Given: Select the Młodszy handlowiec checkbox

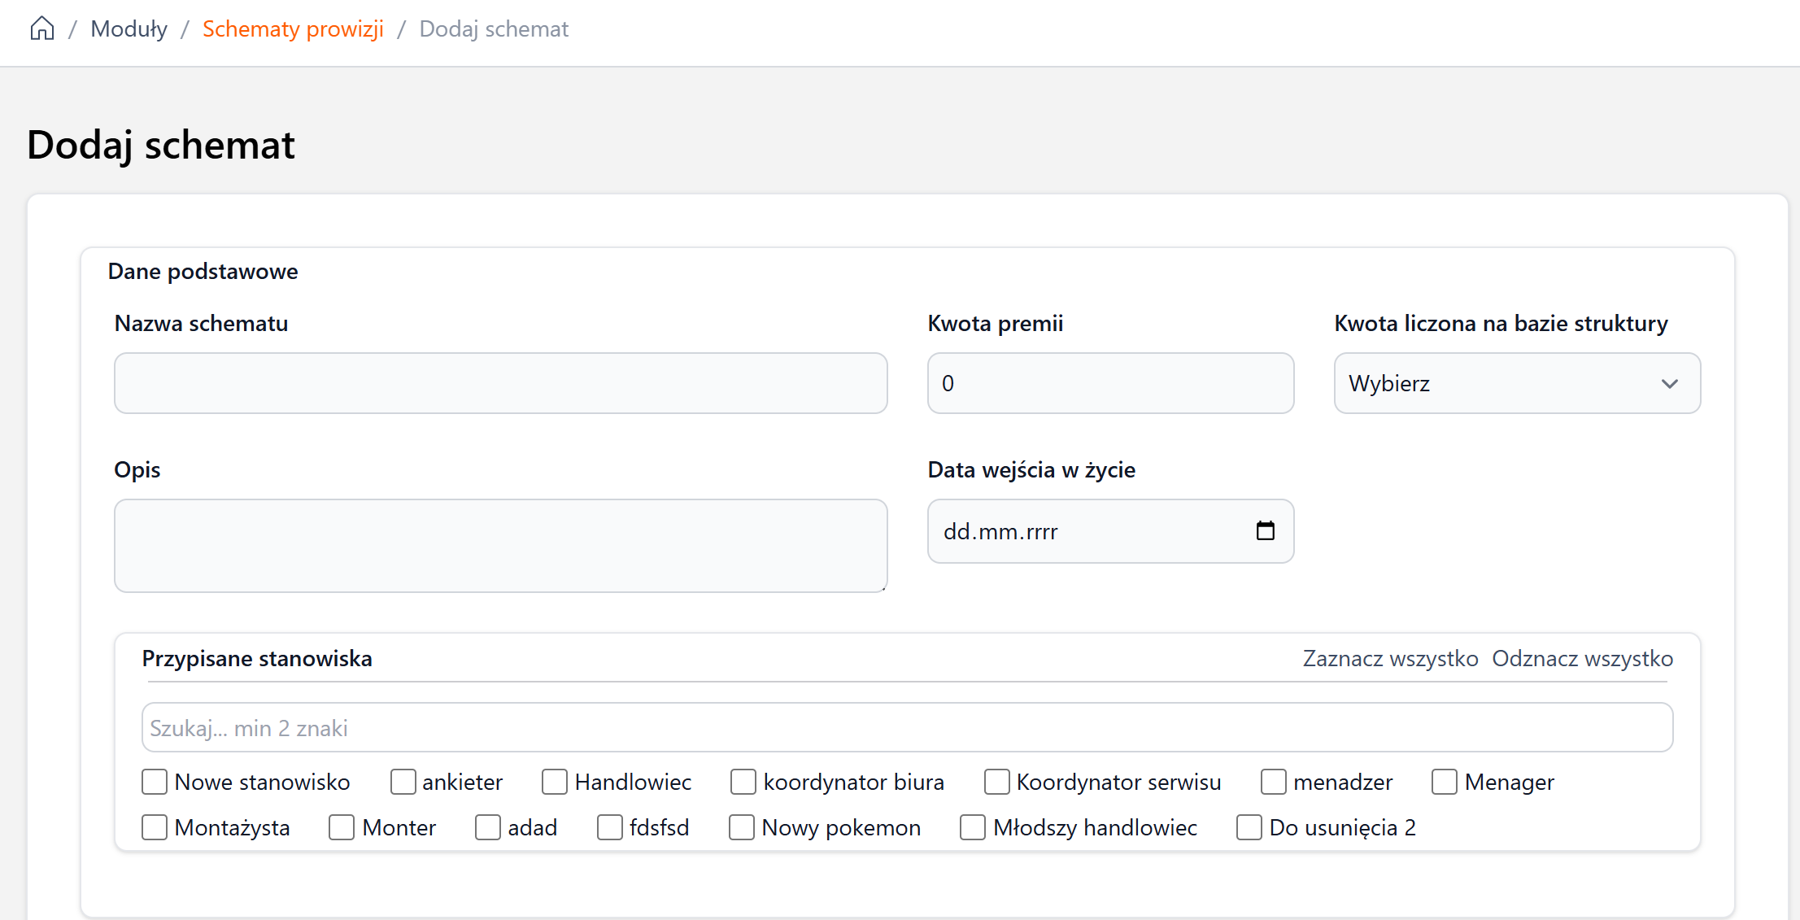Looking at the screenshot, I should (973, 827).
